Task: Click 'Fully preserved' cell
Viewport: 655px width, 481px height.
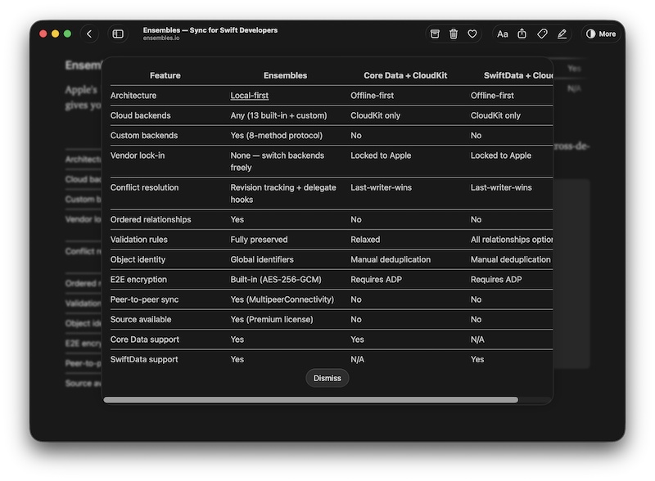Action: [x=259, y=240]
